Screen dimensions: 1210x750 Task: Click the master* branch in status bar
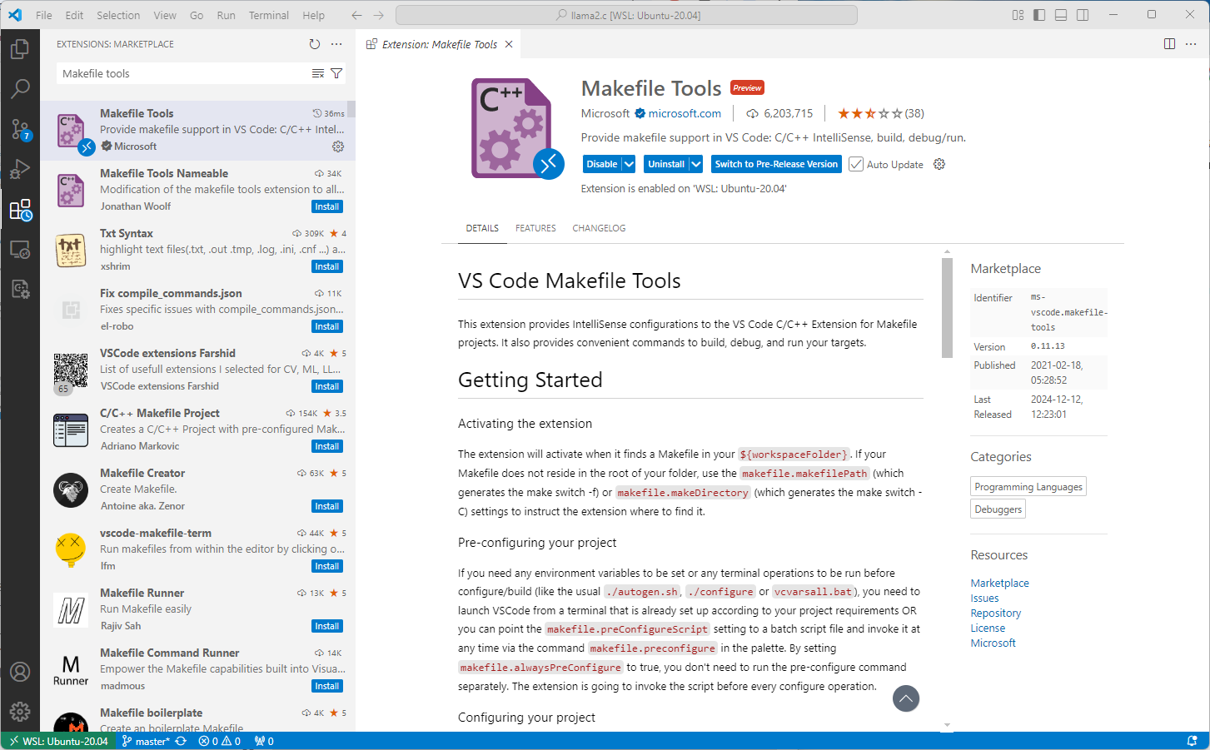click(145, 741)
